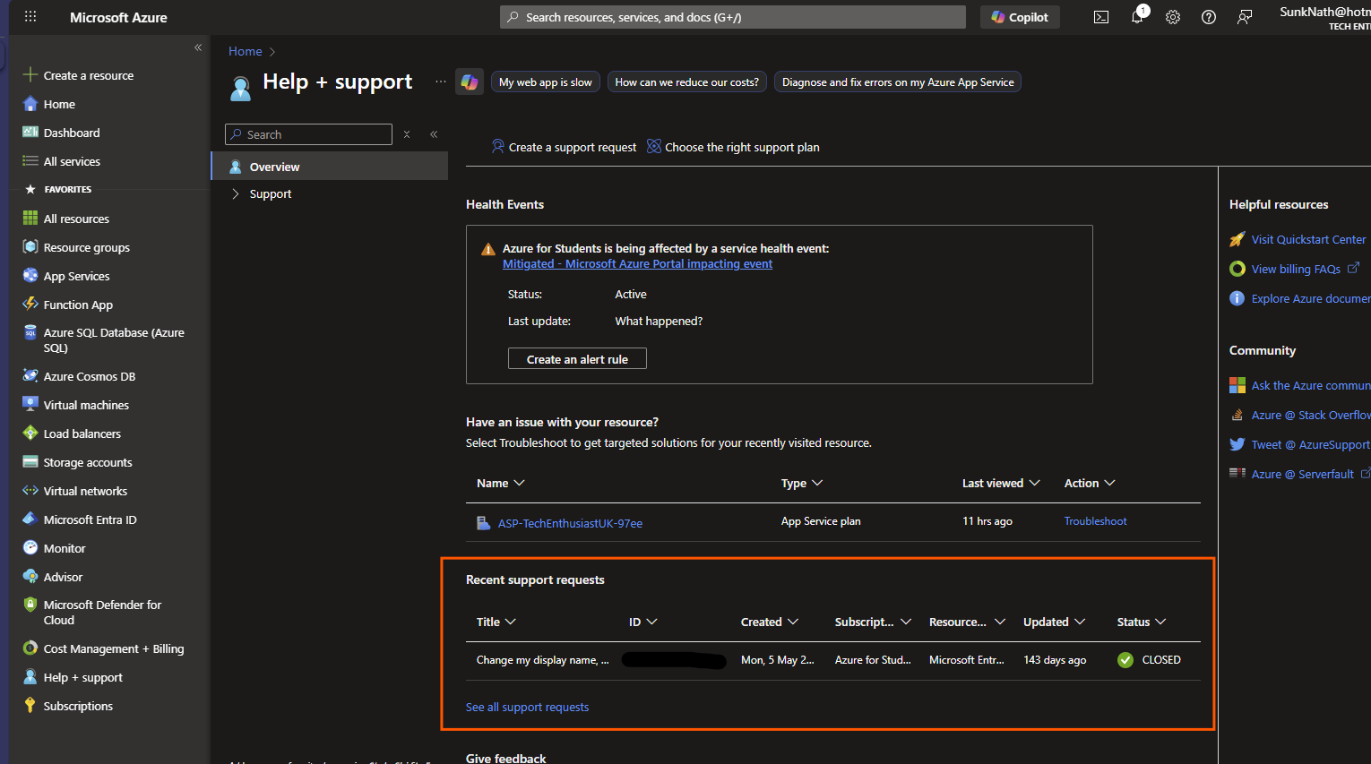1371x764 pixels.
Task: Click See all support requests
Action: (527, 707)
